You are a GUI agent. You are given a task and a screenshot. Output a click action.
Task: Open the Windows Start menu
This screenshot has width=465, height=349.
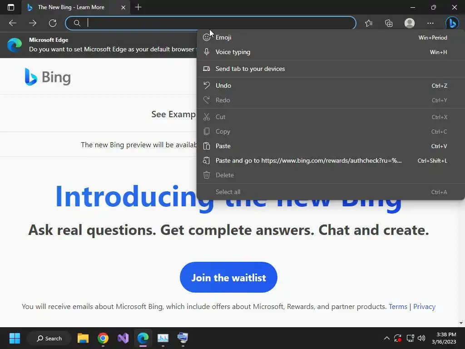click(15, 338)
